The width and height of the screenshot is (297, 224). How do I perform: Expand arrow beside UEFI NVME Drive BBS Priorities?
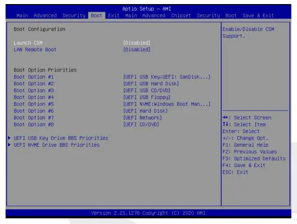click(9, 145)
